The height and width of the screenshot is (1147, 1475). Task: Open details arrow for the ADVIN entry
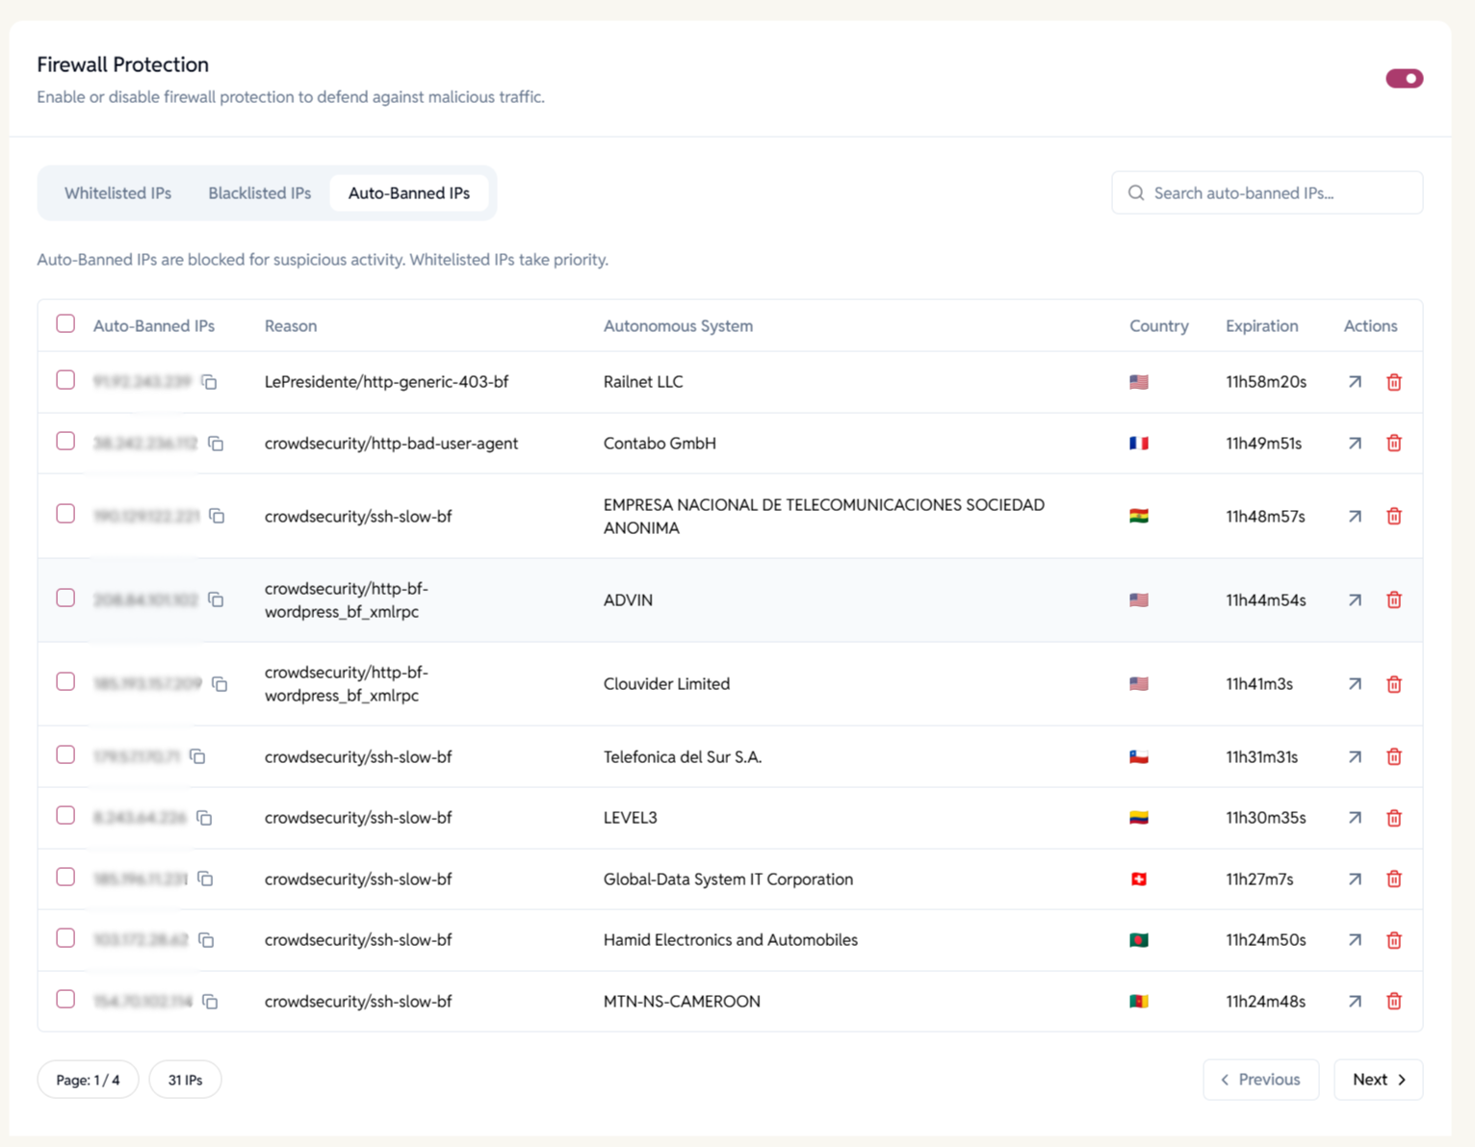[1354, 599]
